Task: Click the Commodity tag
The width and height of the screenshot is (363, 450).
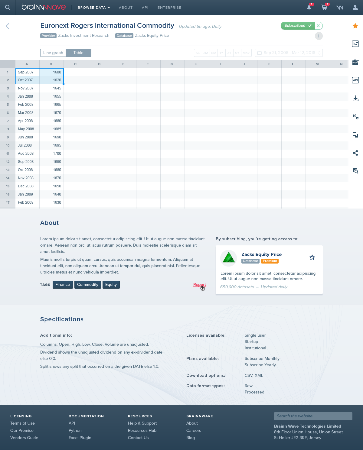Action: (x=88, y=285)
